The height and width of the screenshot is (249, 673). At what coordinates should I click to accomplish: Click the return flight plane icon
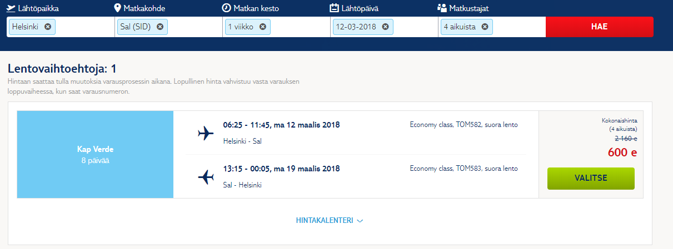point(206,177)
